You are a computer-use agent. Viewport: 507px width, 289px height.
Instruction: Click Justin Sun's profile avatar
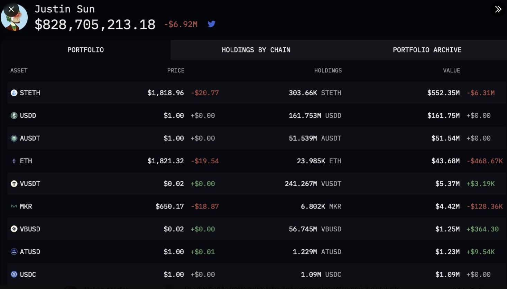pos(14,18)
